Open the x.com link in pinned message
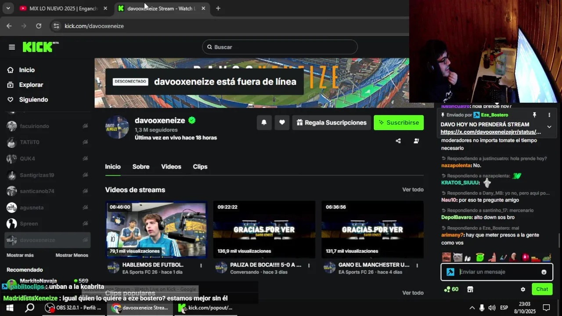 [x=490, y=132]
